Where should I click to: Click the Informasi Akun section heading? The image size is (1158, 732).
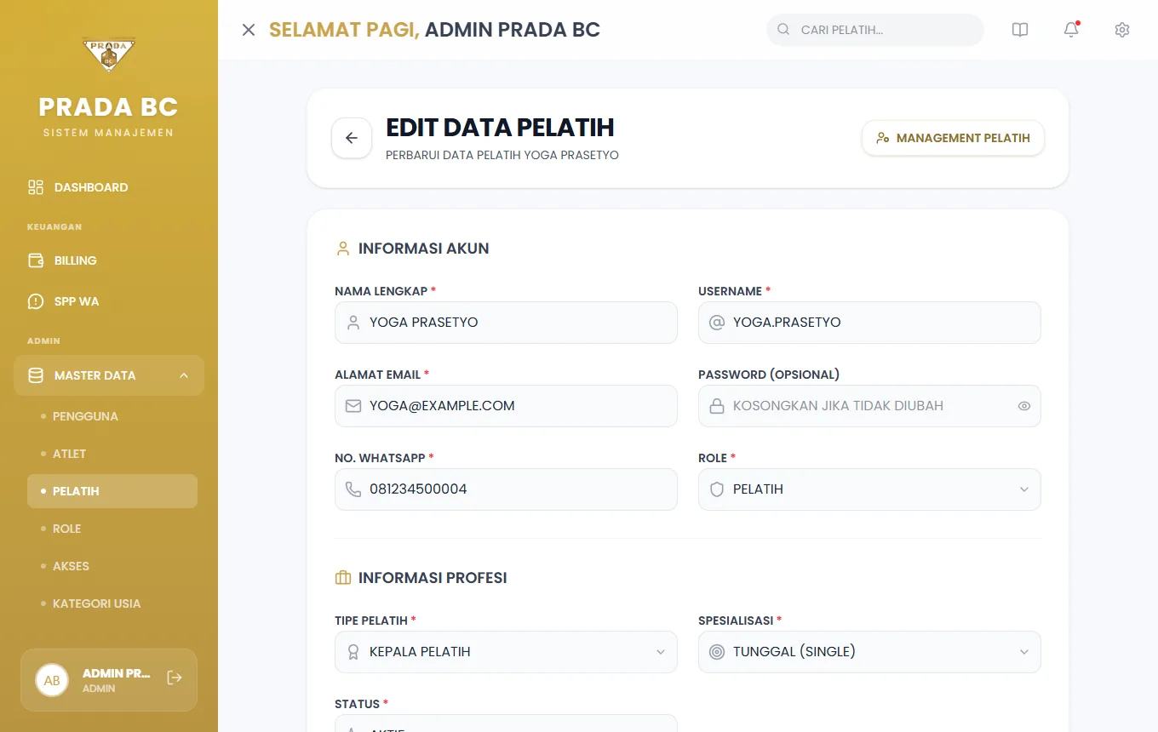click(423, 249)
